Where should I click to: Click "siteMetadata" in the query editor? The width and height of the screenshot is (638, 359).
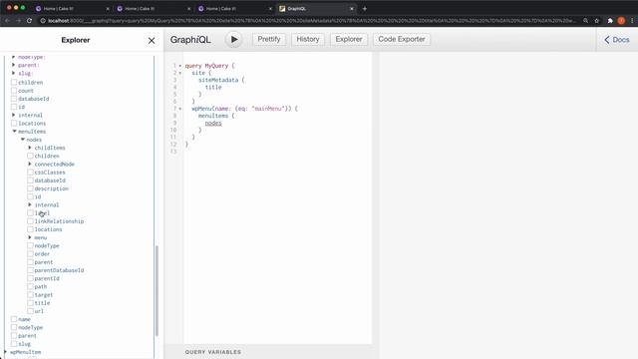tap(218, 80)
